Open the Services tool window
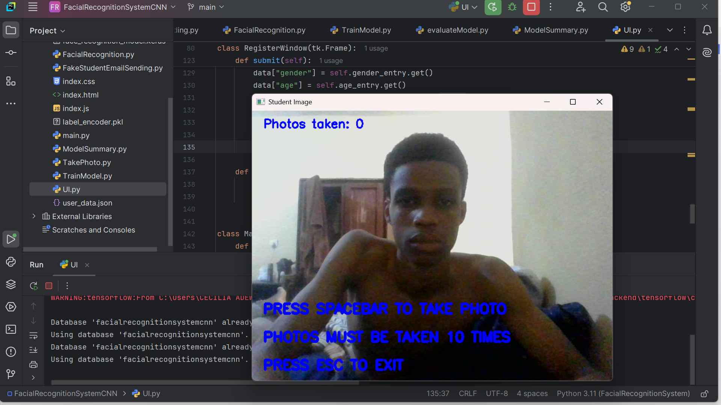Viewport: 721px width, 405px height. point(11,307)
